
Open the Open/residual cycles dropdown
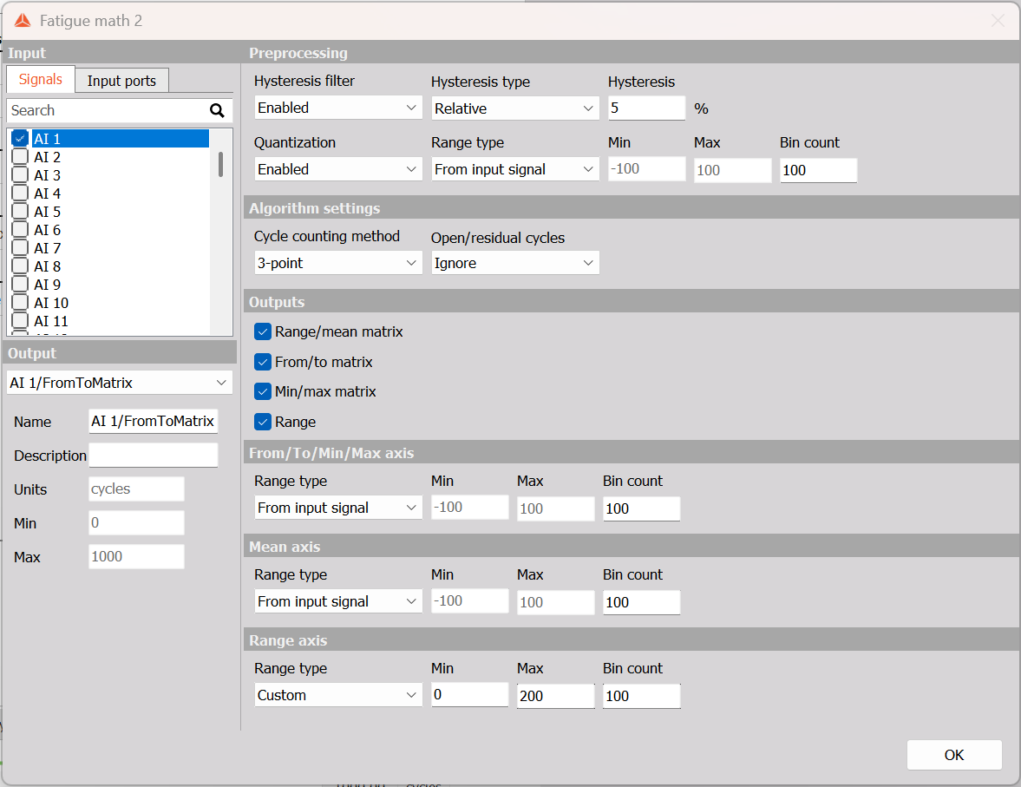point(515,263)
